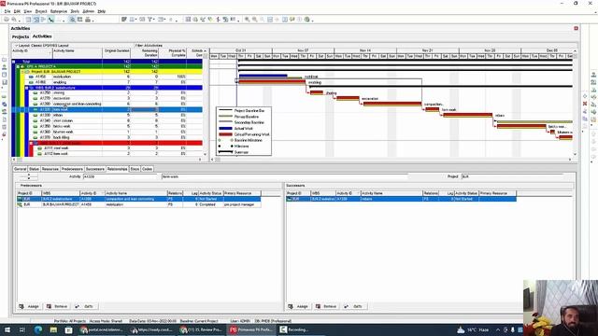Click Assign button in Successors pane

pyautogui.click(x=298, y=306)
